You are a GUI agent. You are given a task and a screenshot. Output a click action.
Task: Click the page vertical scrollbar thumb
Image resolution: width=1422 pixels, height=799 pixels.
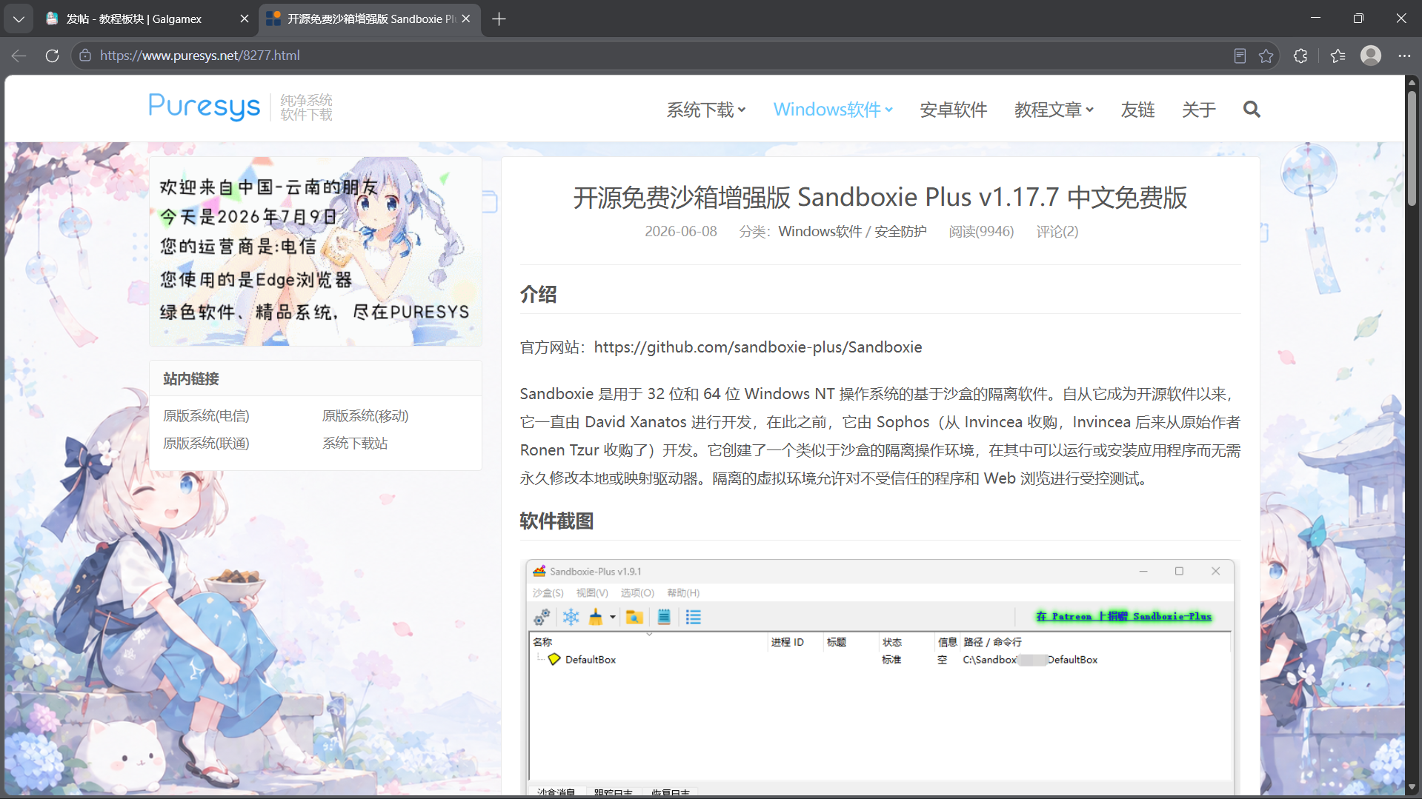pyautogui.click(x=1412, y=147)
